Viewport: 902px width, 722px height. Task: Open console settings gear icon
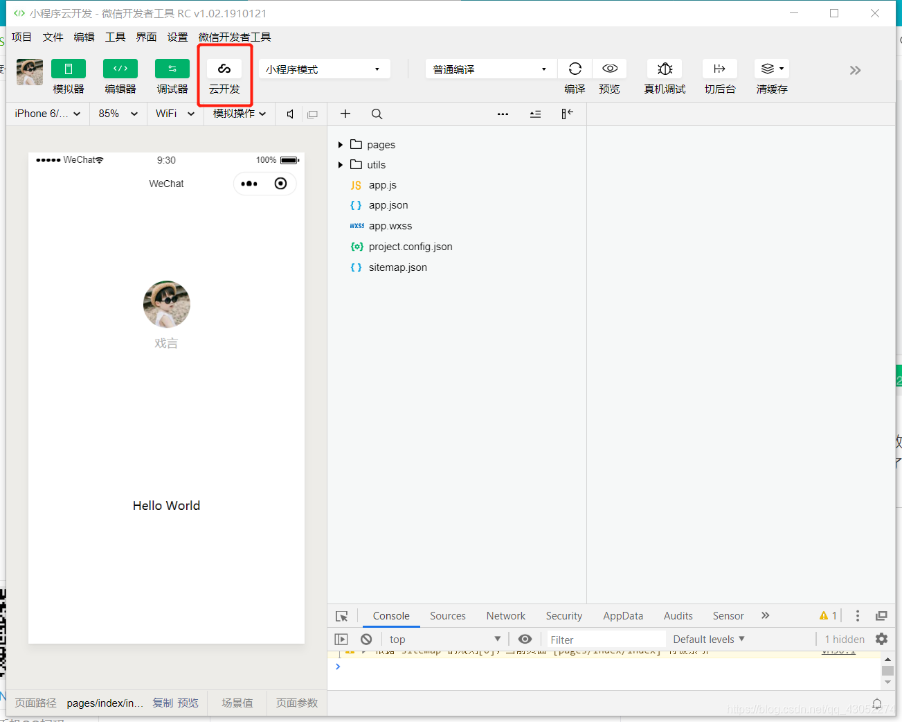(881, 639)
